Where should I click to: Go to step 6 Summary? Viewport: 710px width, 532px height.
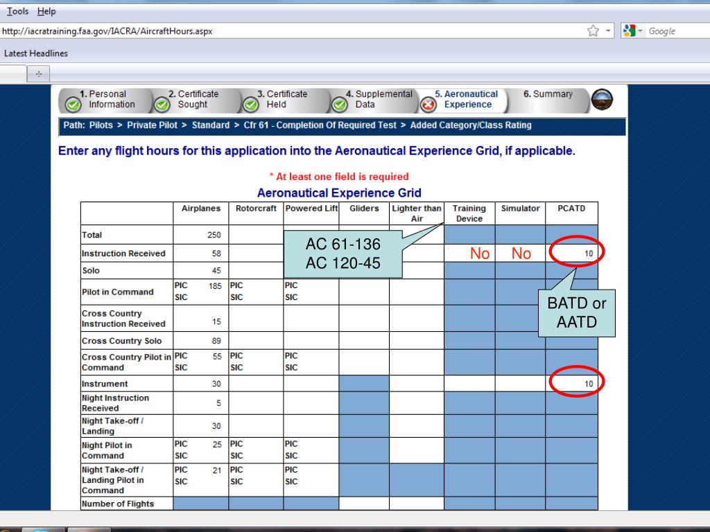click(548, 94)
